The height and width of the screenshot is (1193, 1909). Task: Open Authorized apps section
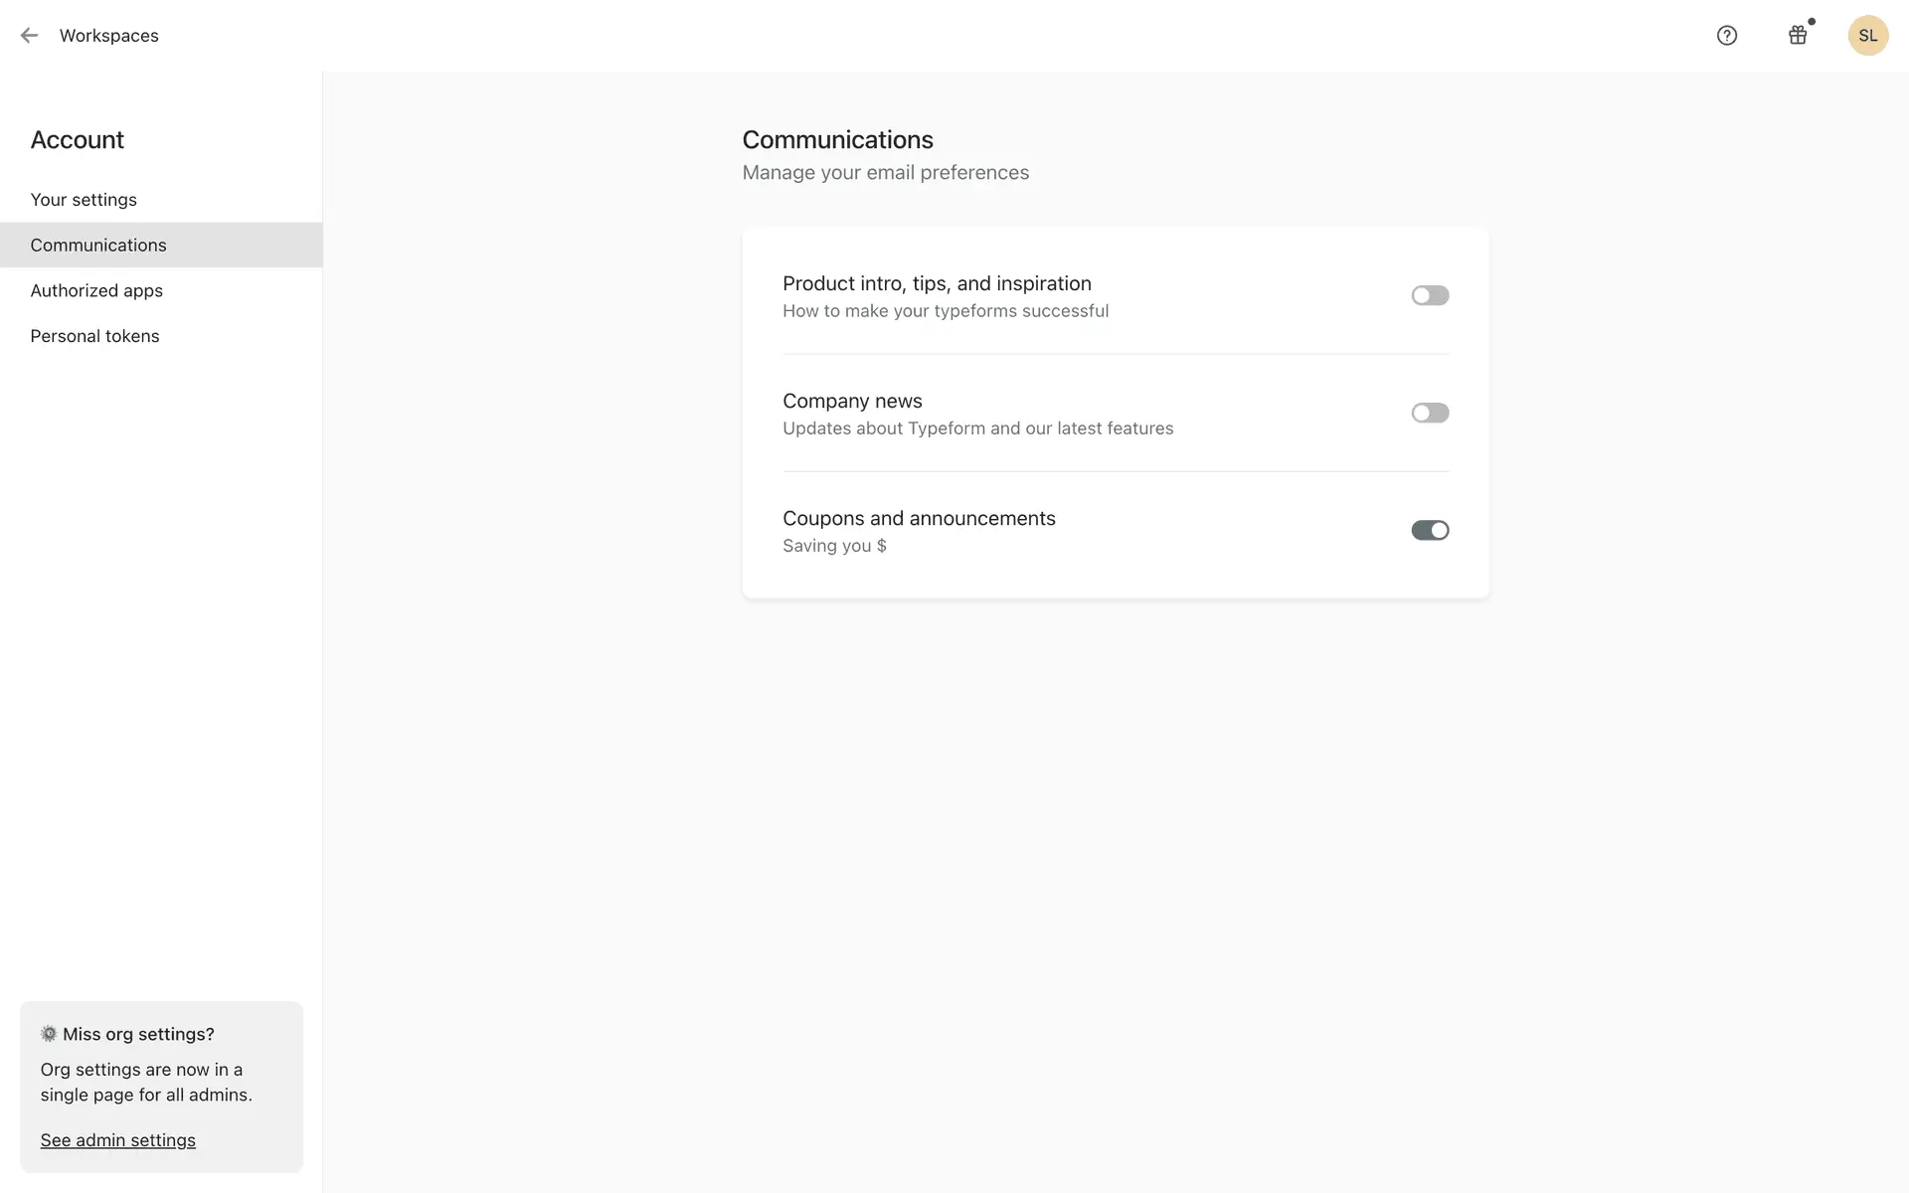[96, 291]
